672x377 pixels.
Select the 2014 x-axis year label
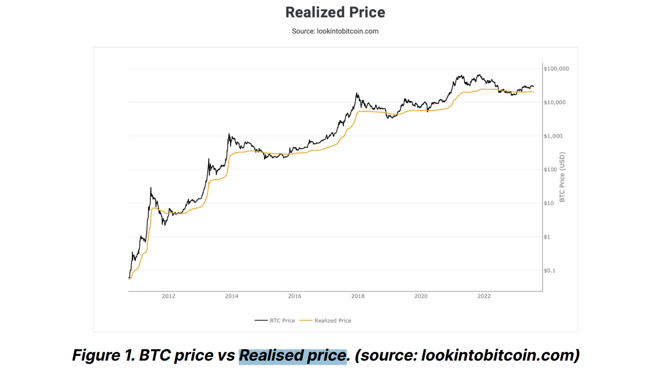point(232,296)
